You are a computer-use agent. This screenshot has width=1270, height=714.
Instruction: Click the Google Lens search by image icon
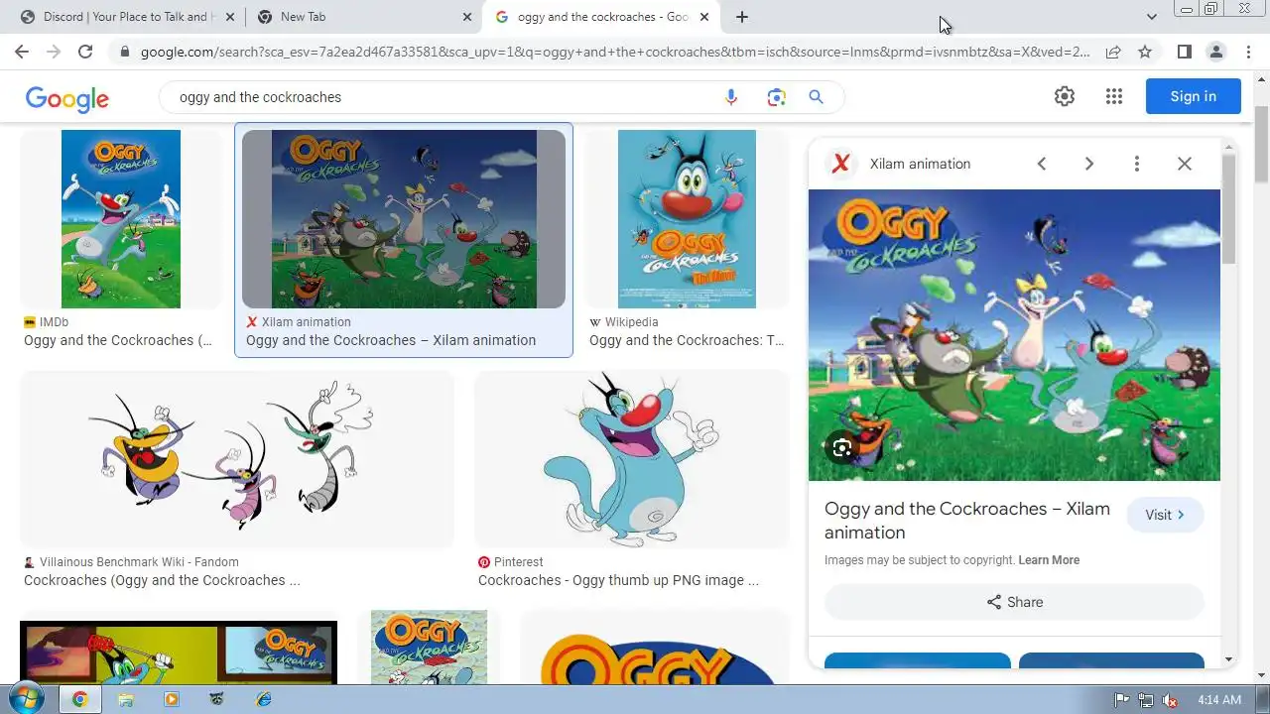[776, 97]
